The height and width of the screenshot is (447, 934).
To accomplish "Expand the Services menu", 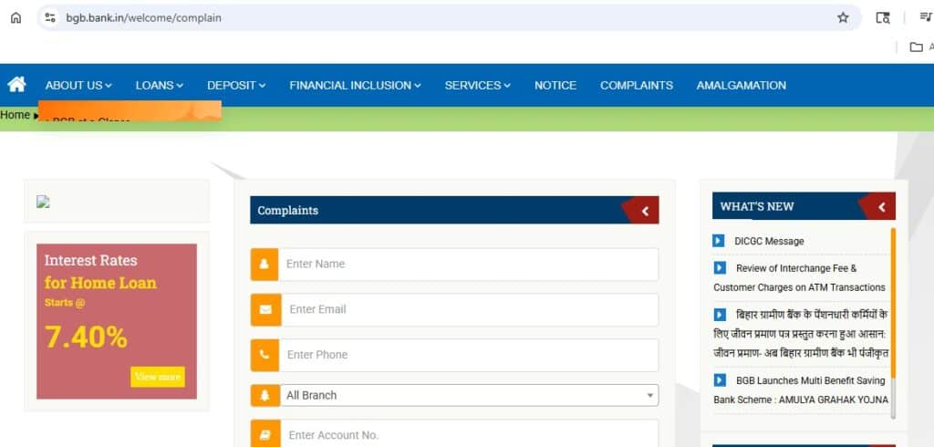I will (478, 85).
